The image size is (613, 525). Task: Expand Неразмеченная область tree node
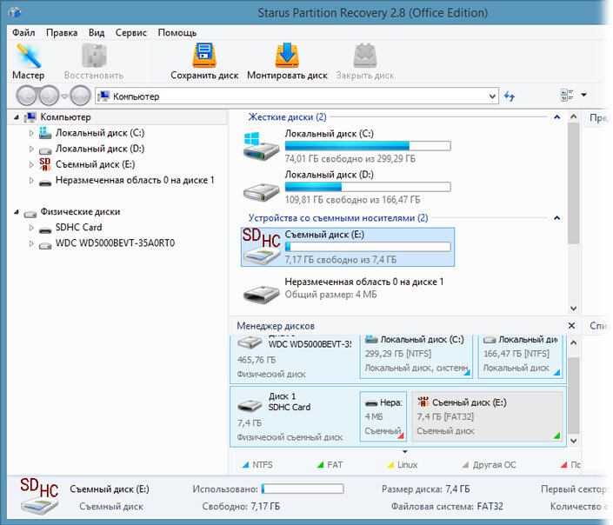pyautogui.click(x=31, y=181)
